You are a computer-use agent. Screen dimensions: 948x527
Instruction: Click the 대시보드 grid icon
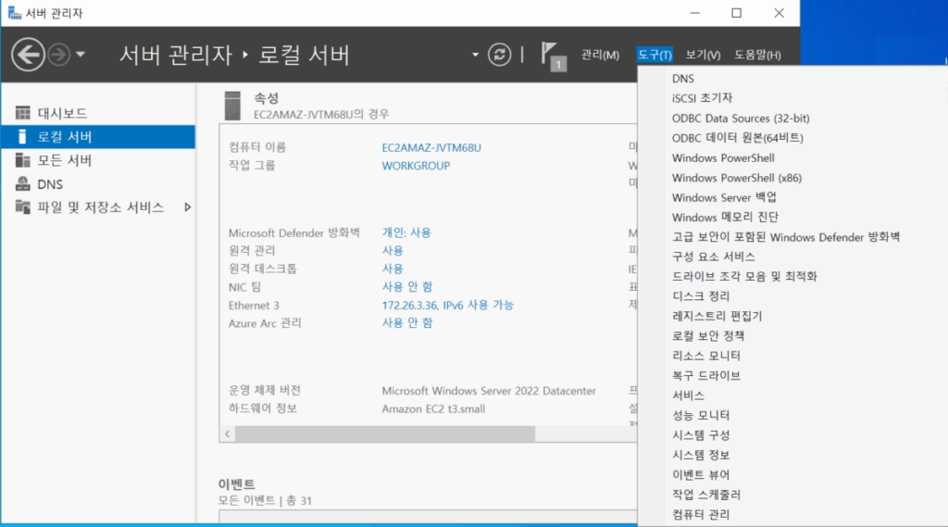[x=23, y=113]
